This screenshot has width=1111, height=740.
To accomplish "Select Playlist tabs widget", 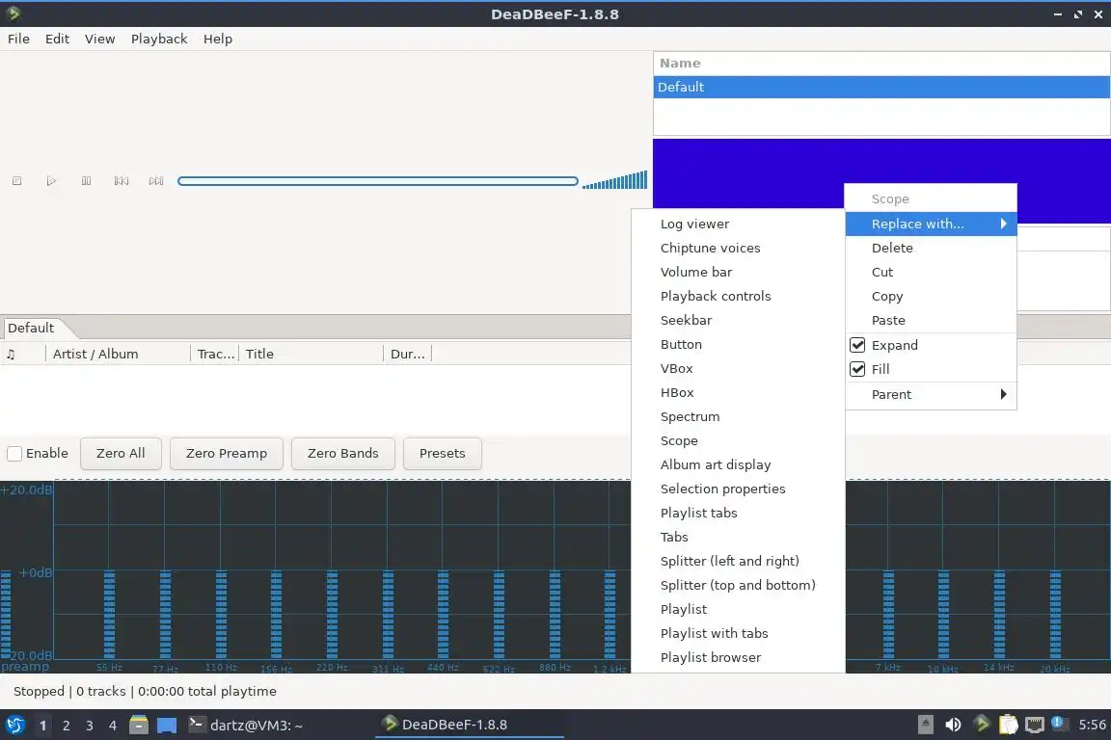I will tap(738, 513).
